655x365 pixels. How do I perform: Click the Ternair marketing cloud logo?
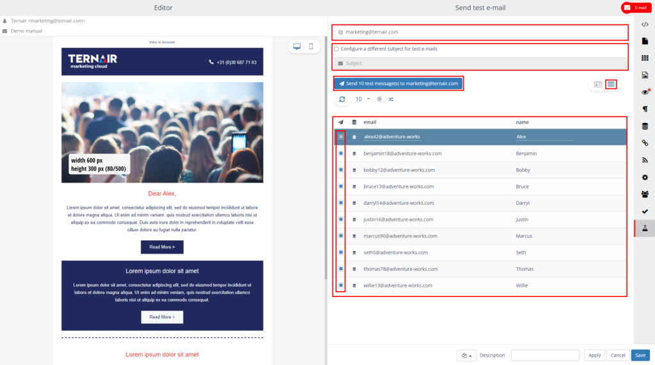[93, 61]
